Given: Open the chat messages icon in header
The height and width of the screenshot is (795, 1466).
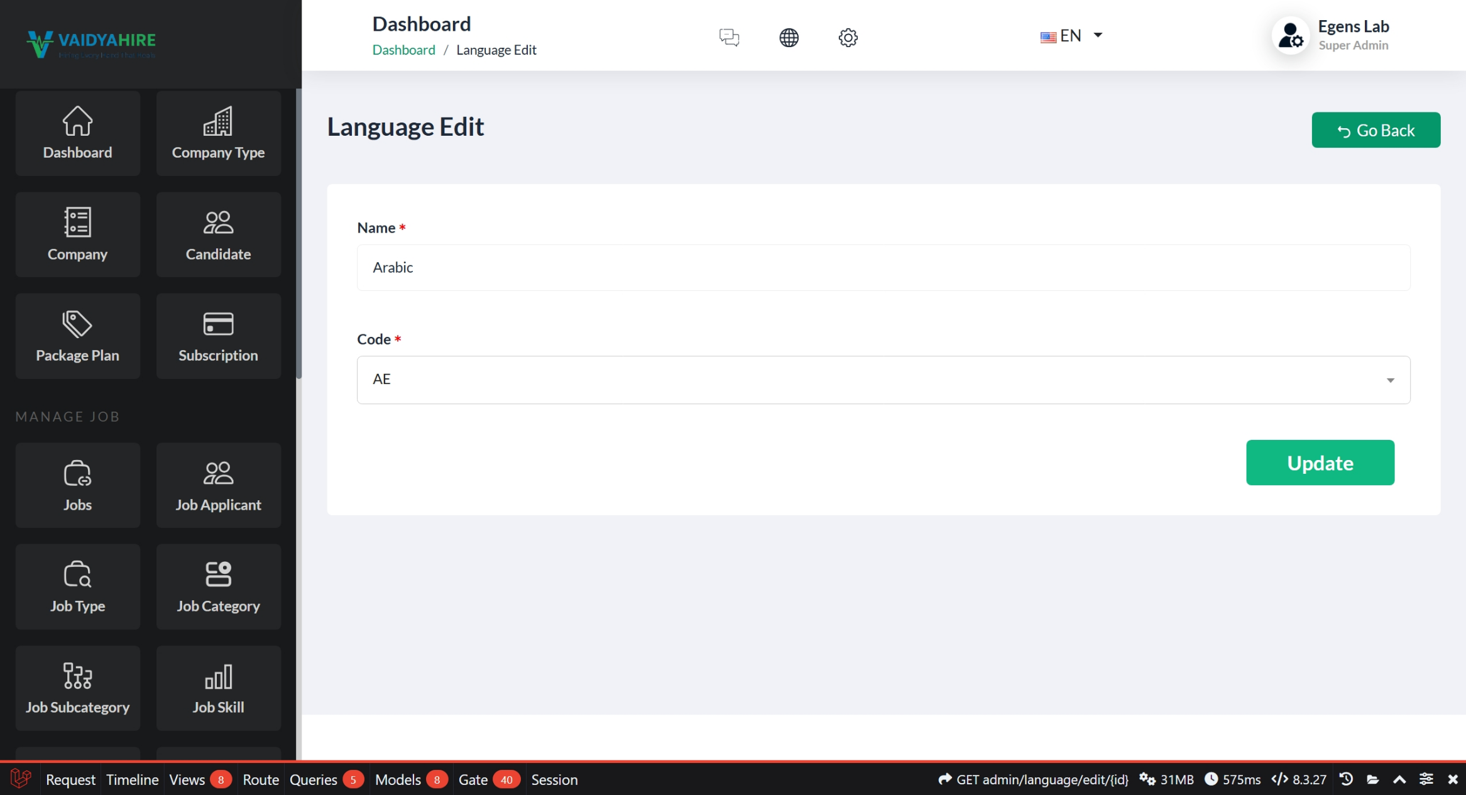Looking at the screenshot, I should coord(729,37).
